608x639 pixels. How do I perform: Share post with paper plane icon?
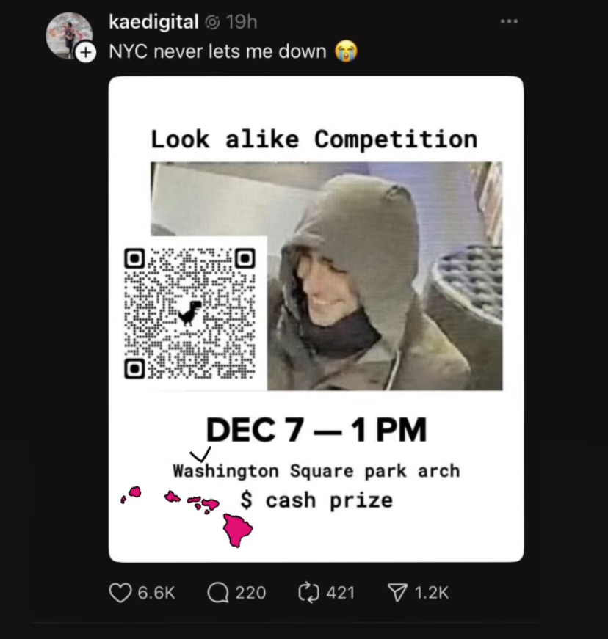pyautogui.click(x=397, y=593)
